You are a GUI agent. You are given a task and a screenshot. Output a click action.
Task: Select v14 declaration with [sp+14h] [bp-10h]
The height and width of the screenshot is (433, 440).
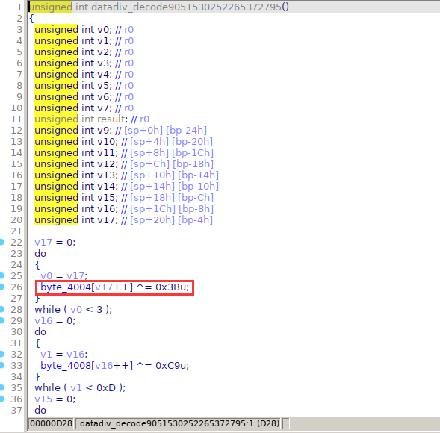pos(126,187)
